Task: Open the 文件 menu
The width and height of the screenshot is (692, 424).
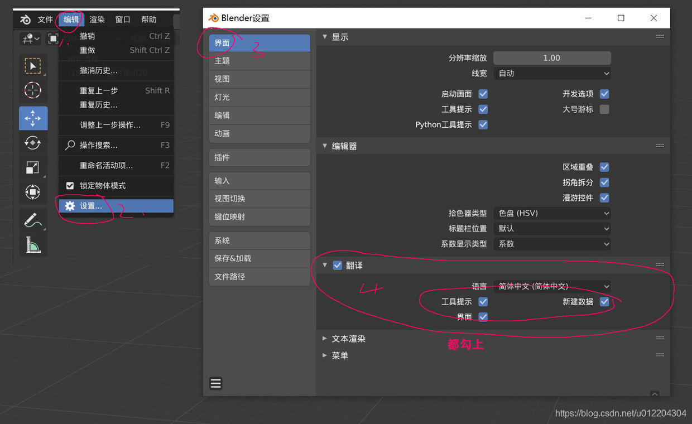Action: tap(45, 20)
